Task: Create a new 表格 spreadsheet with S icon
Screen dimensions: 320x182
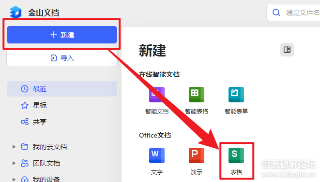Action: [x=236, y=155]
